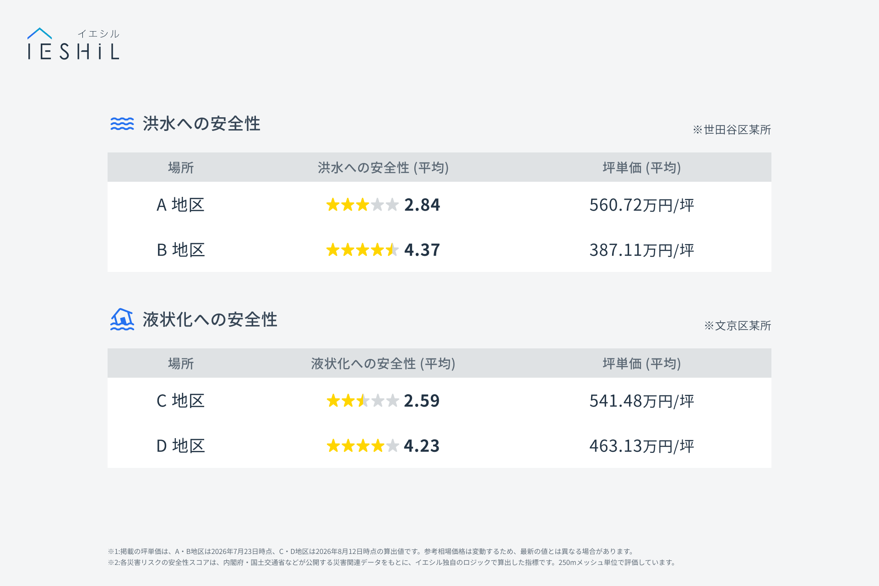Select the A 地区 row label

pos(180,205)
